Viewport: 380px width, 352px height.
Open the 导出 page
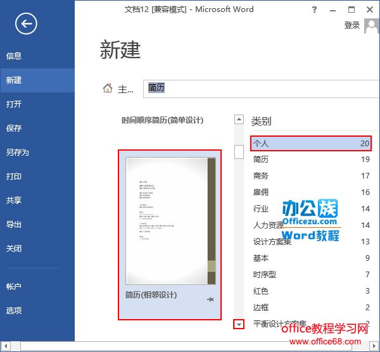coord(37,224)
